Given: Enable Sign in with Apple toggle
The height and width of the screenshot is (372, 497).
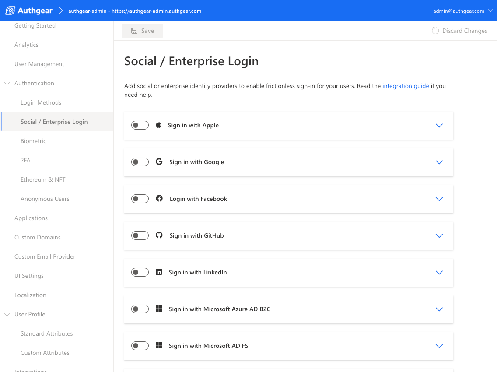Looking at the screenshot, I should coord(140,125).
